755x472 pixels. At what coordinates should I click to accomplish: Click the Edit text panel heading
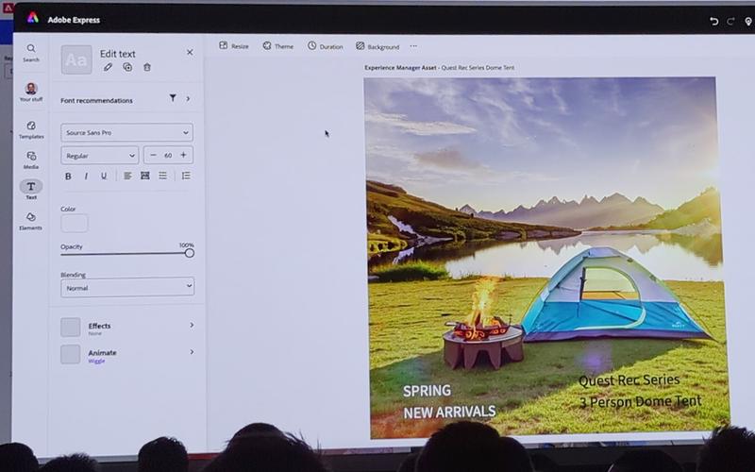[117, 54]
